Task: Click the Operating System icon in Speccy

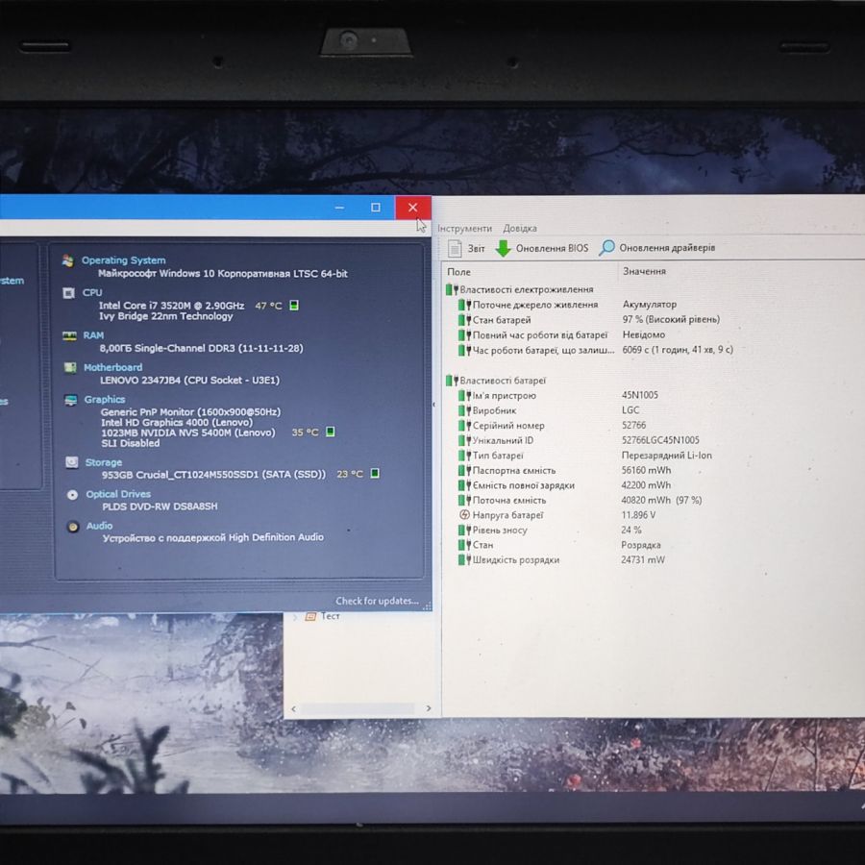Action: coord(68,260)
